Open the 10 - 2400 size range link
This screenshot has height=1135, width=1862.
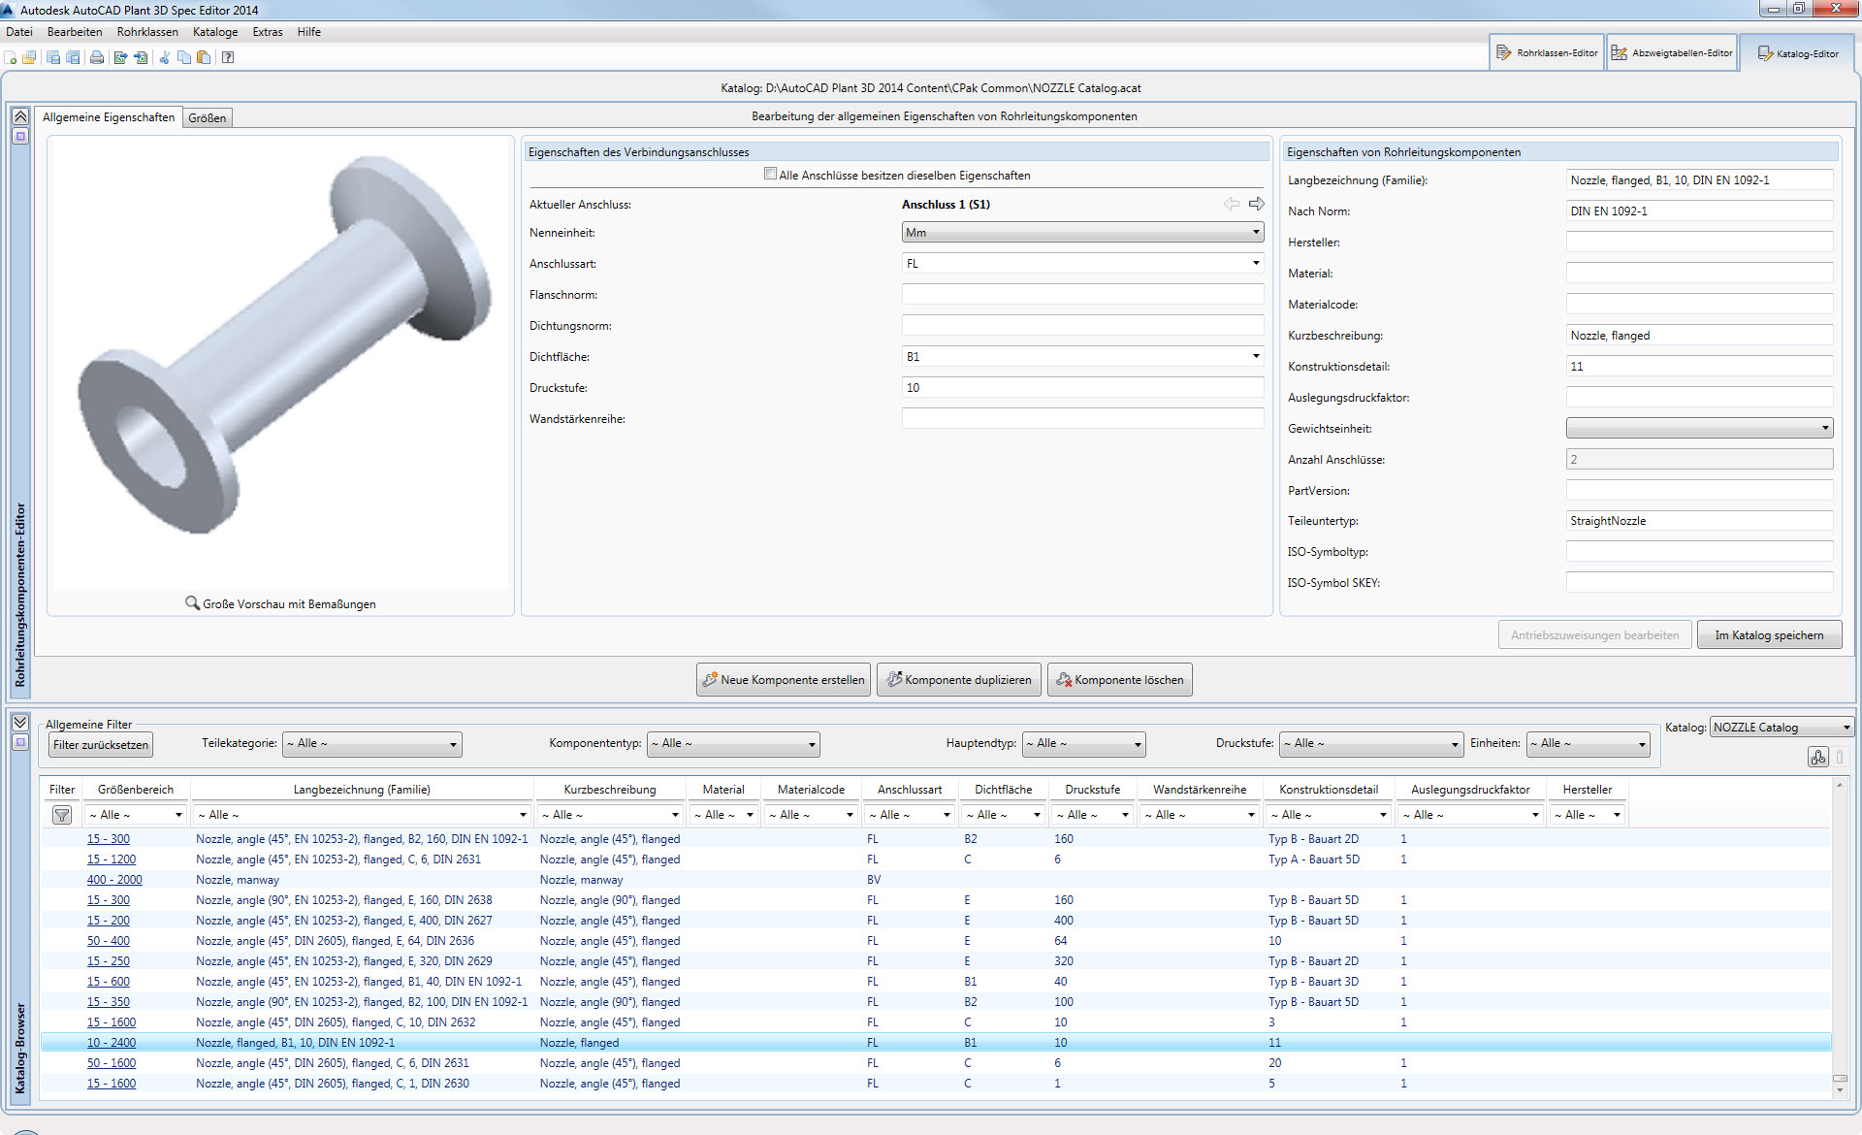coord(112,1043)
